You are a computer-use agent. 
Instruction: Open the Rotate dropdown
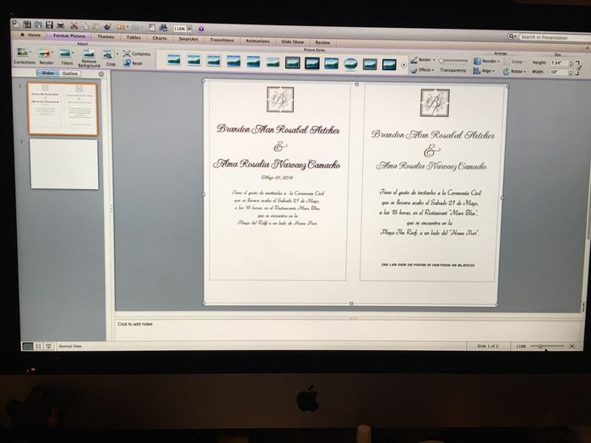click(514, 71)
